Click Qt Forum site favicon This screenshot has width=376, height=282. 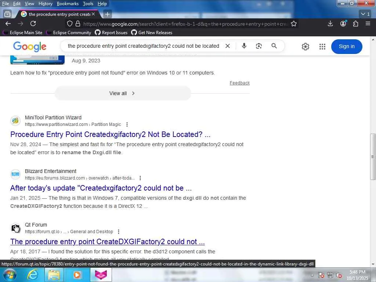point(15,228)
